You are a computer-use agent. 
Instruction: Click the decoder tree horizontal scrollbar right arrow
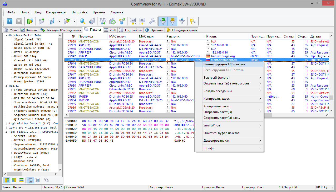pyautogui.click(x=56, y=174)
